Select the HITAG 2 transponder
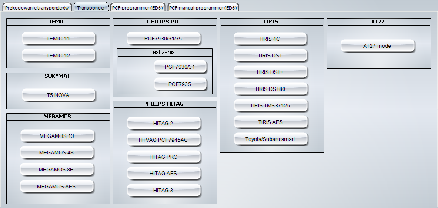 tap(164, 123)
